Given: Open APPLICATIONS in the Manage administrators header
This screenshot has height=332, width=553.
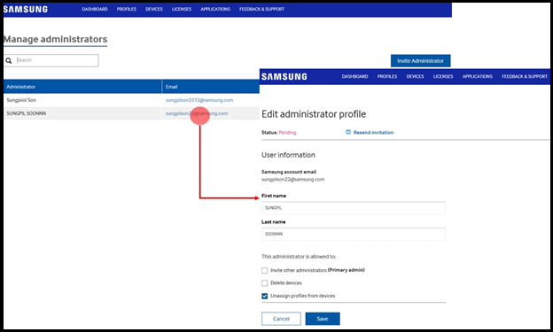Looking at the screenshot, I should (215, 9).
